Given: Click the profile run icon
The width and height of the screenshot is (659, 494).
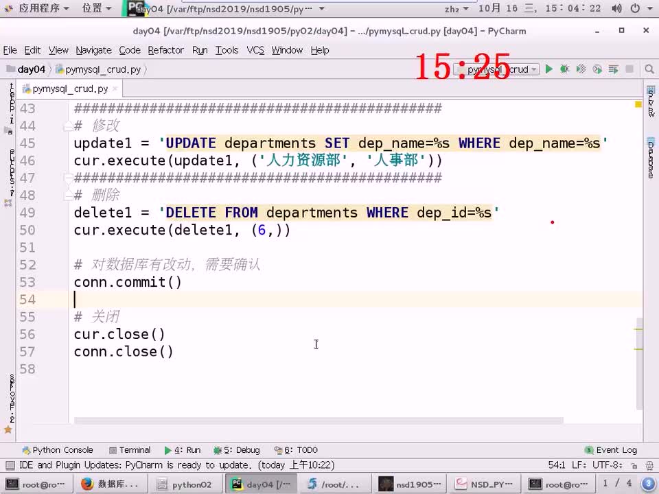Looking at the screenshot, I should [597, 69].
